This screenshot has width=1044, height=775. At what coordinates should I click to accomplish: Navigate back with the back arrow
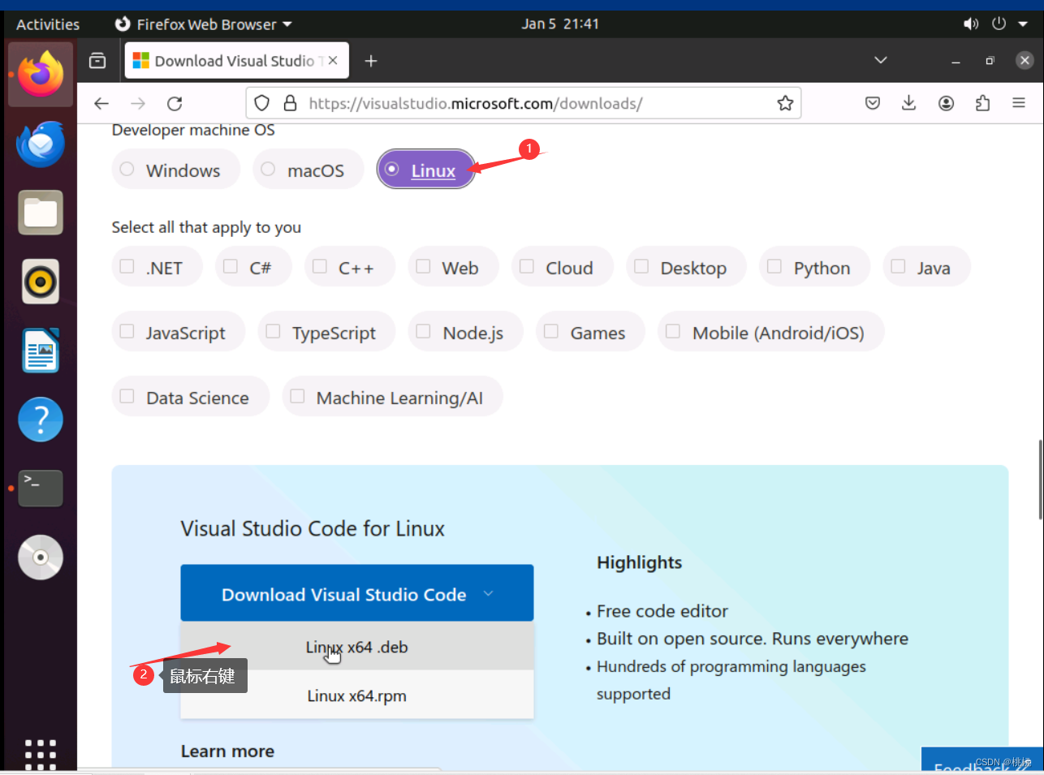101,103
